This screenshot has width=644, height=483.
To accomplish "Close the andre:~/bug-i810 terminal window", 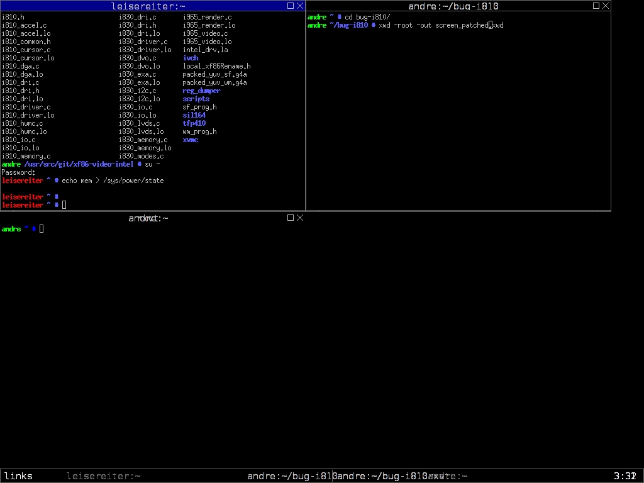I will (x=606, y=6).
